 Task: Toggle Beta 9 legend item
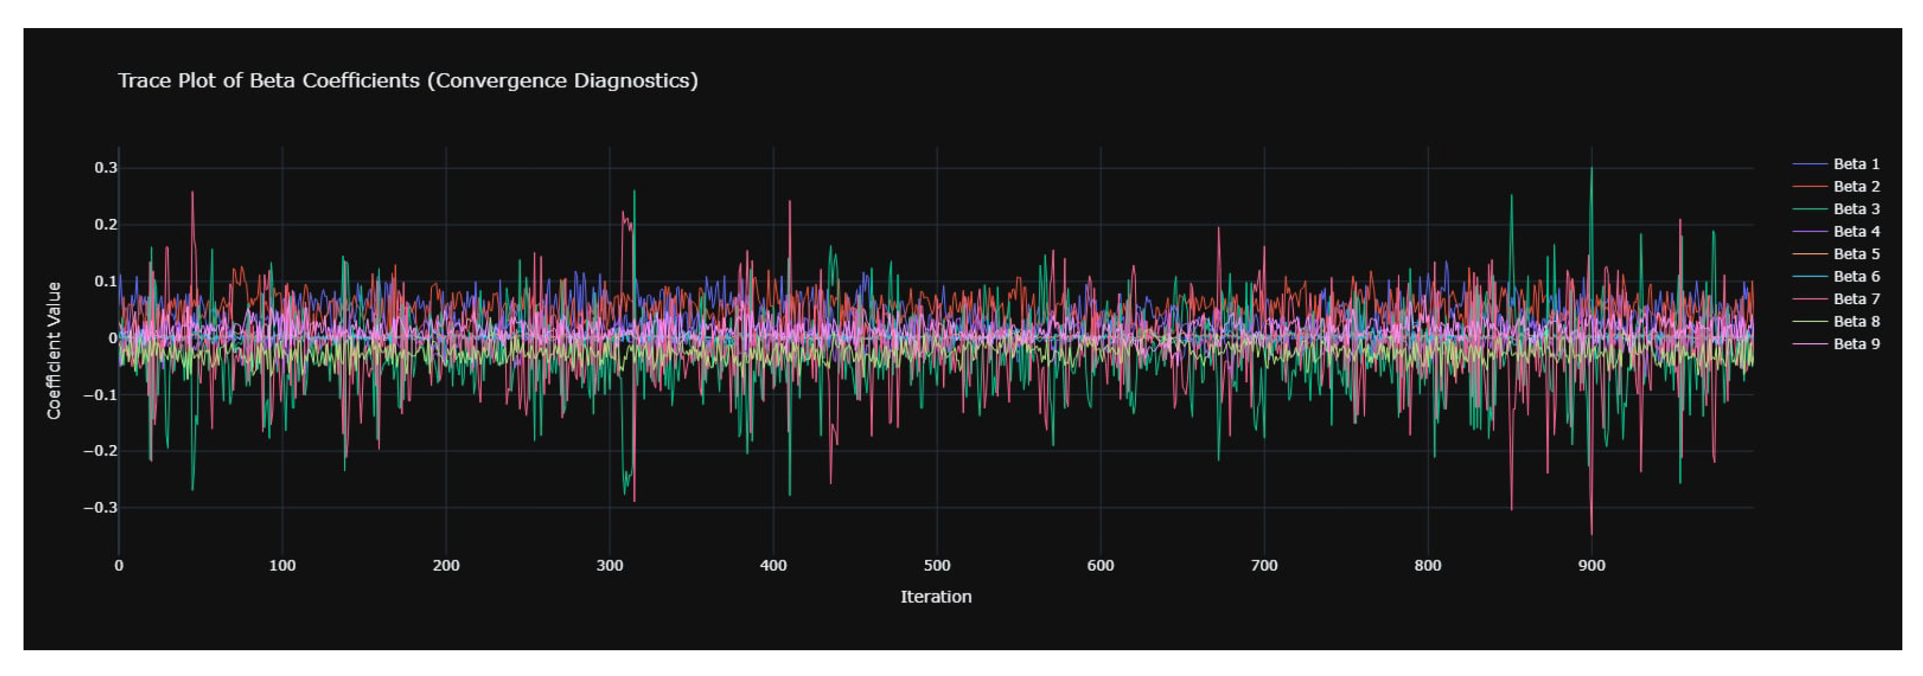tap(1855, 344)
